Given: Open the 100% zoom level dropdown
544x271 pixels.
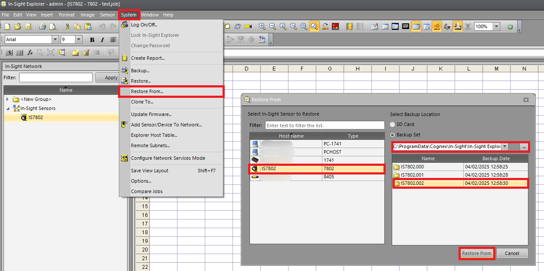Looking at the screenshot, I should pos(496,26).
